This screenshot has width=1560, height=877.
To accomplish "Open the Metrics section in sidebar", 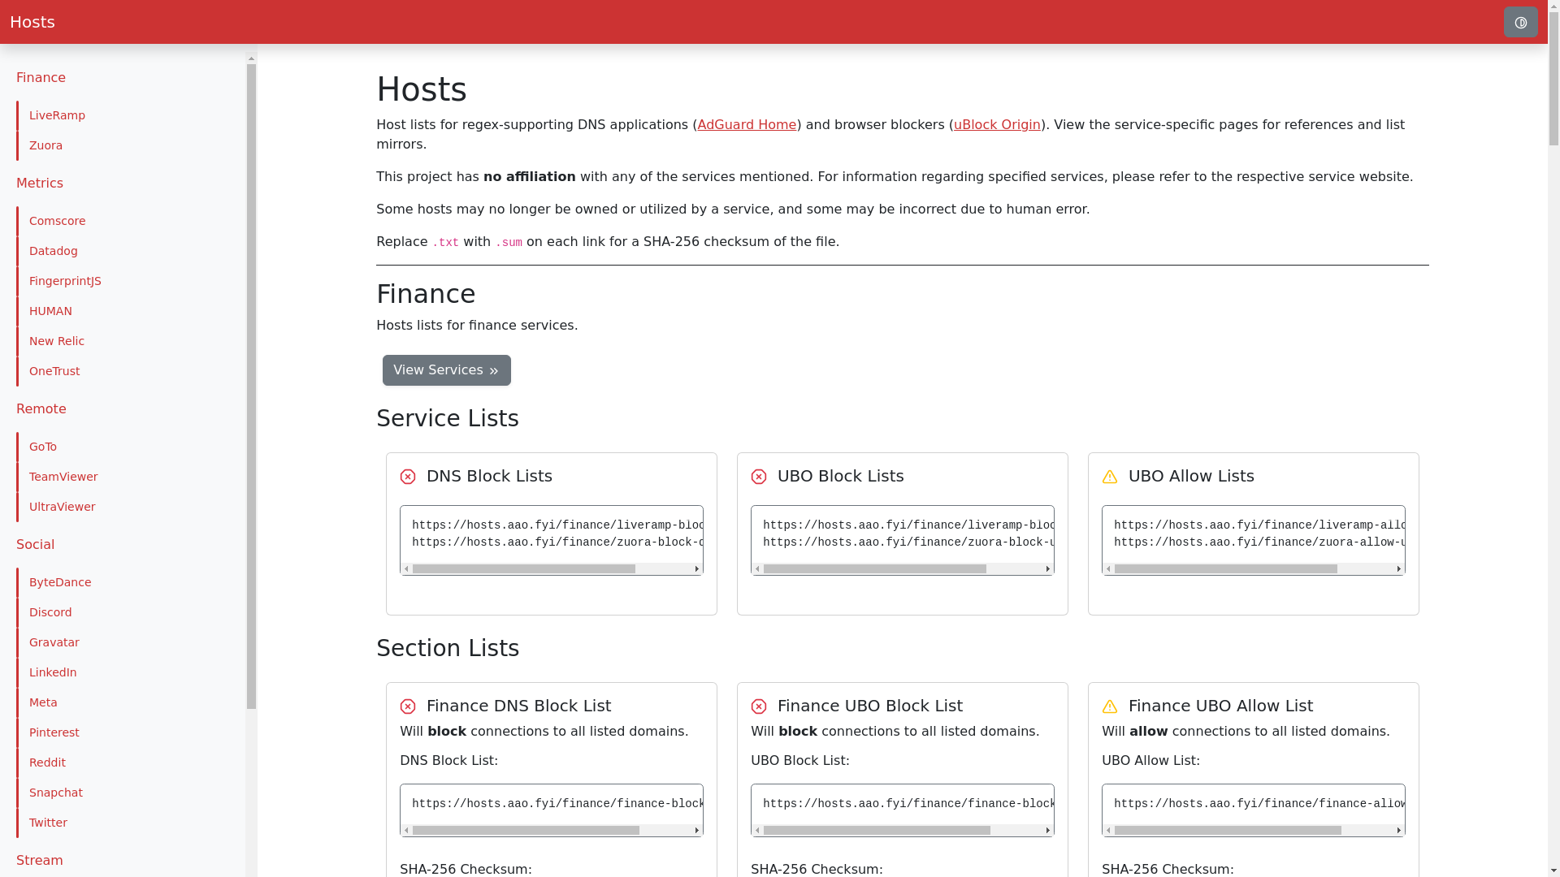I will click(x=40, y=184).
